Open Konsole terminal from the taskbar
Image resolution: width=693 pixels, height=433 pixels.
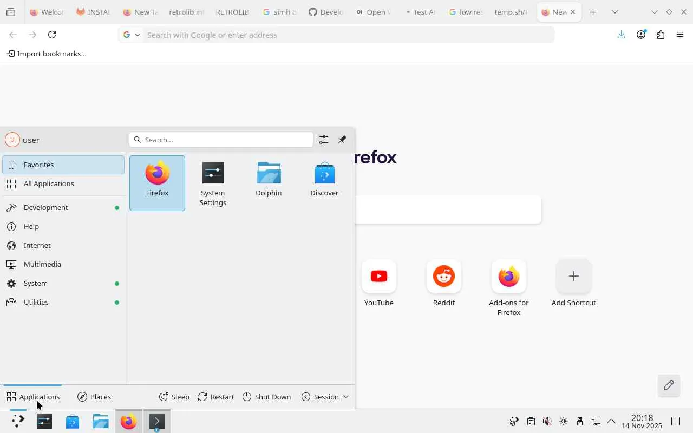coord(157,421)
